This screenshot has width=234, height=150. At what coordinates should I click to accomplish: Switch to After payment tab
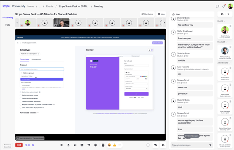pyautogui.click(x=36, y=59)
